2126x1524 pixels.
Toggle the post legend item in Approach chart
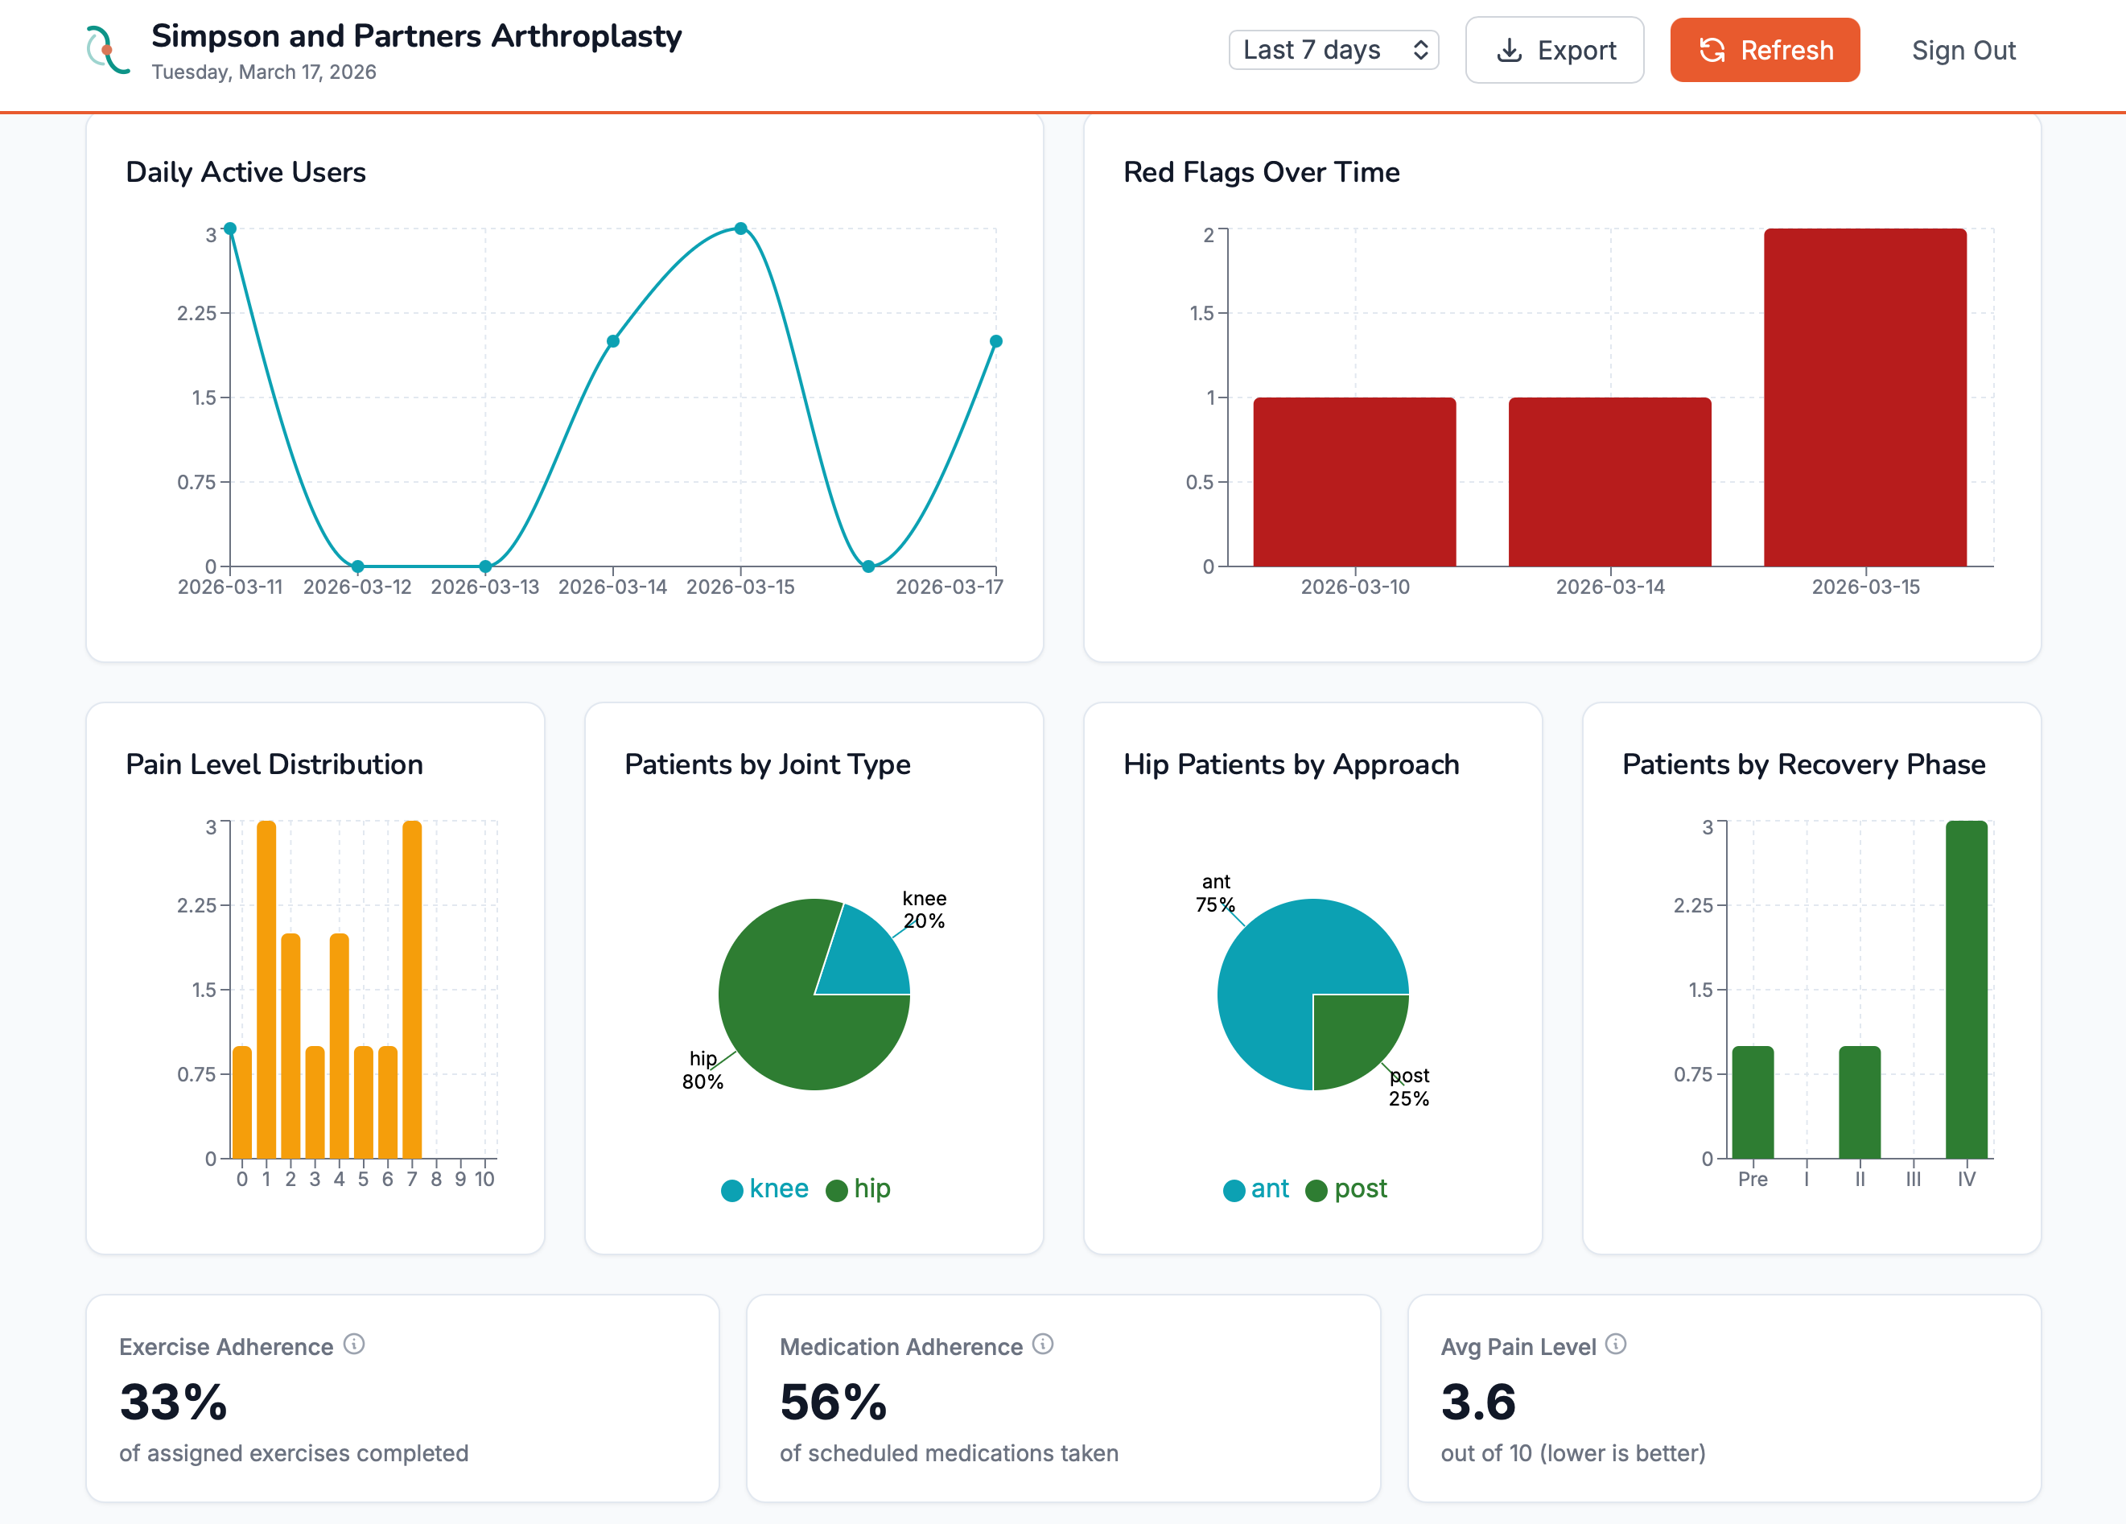click(x=1346, y=1188)
